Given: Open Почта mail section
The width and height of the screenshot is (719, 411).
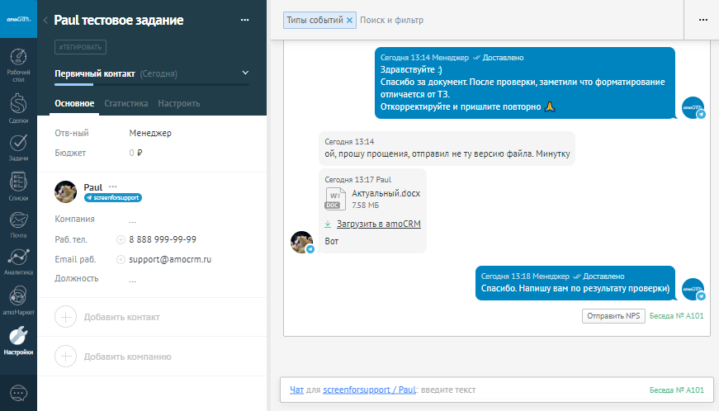Looking at the screenshot, I should (x=18, y=224).
